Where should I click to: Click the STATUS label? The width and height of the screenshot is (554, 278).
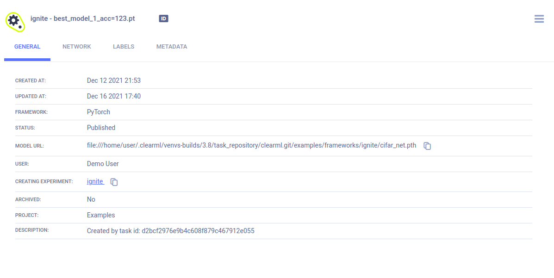coord(25,128)
